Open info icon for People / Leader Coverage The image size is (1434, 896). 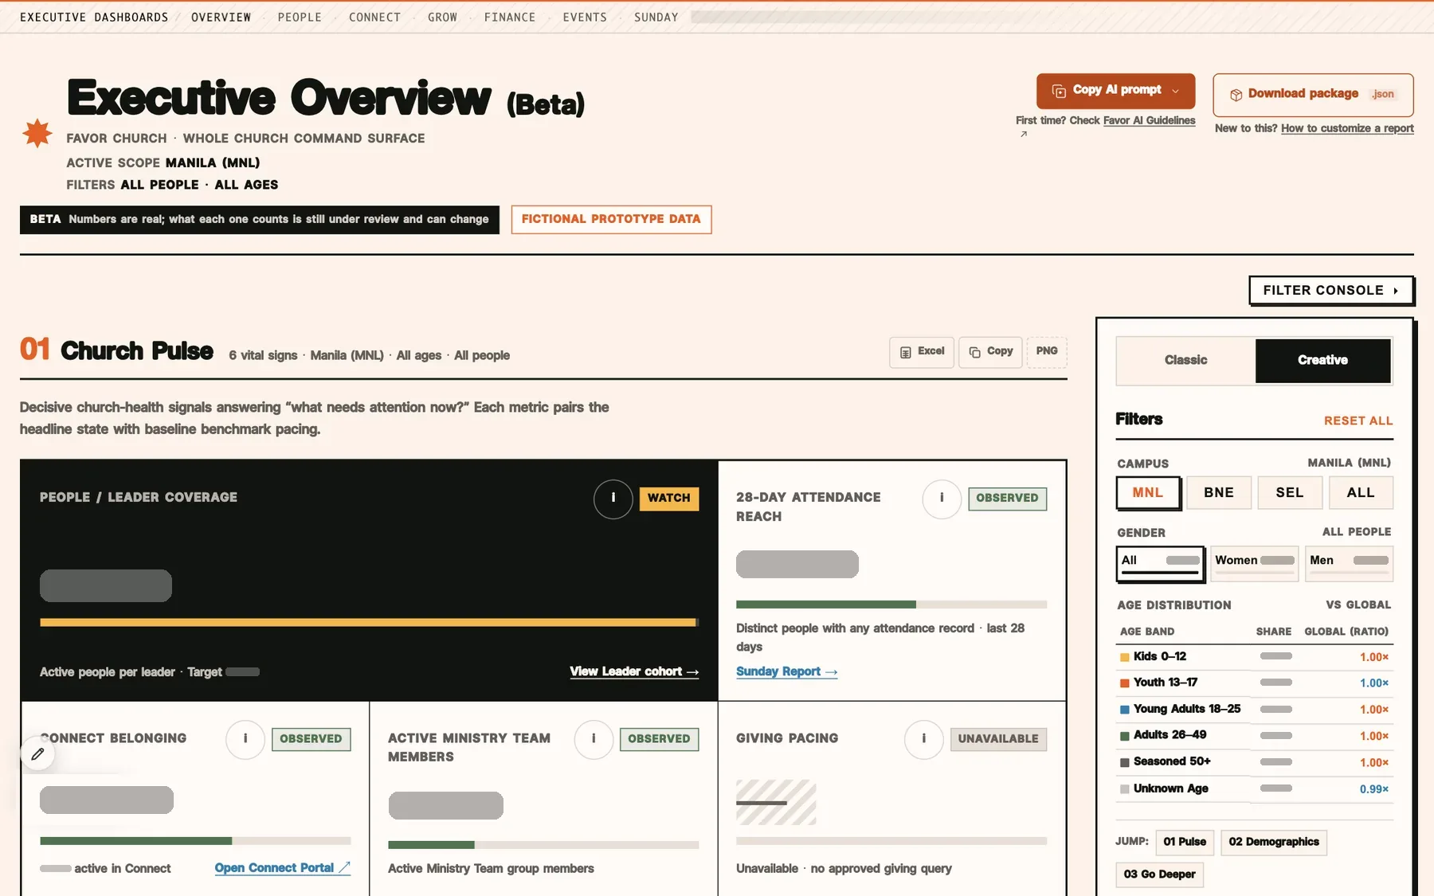613,499
